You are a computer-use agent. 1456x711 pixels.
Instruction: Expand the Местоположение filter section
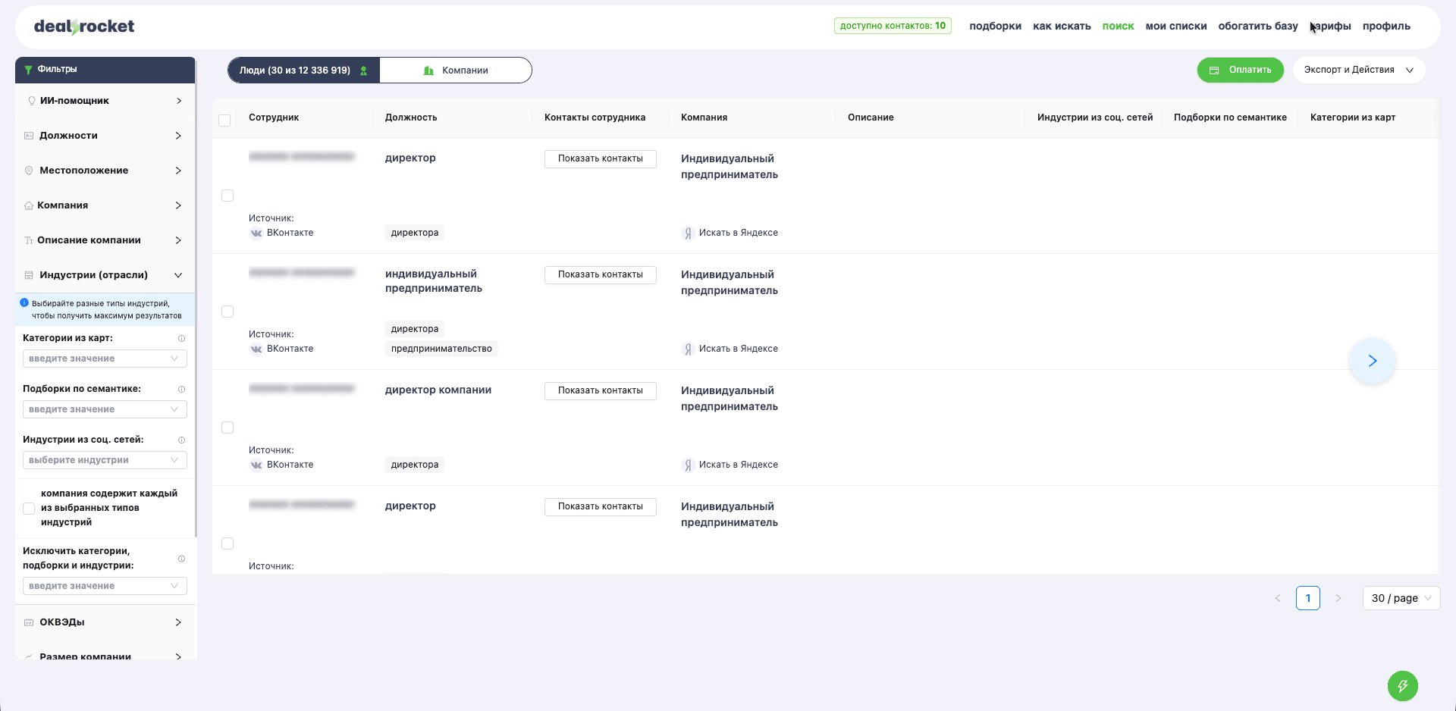click(x=105, y=171)
